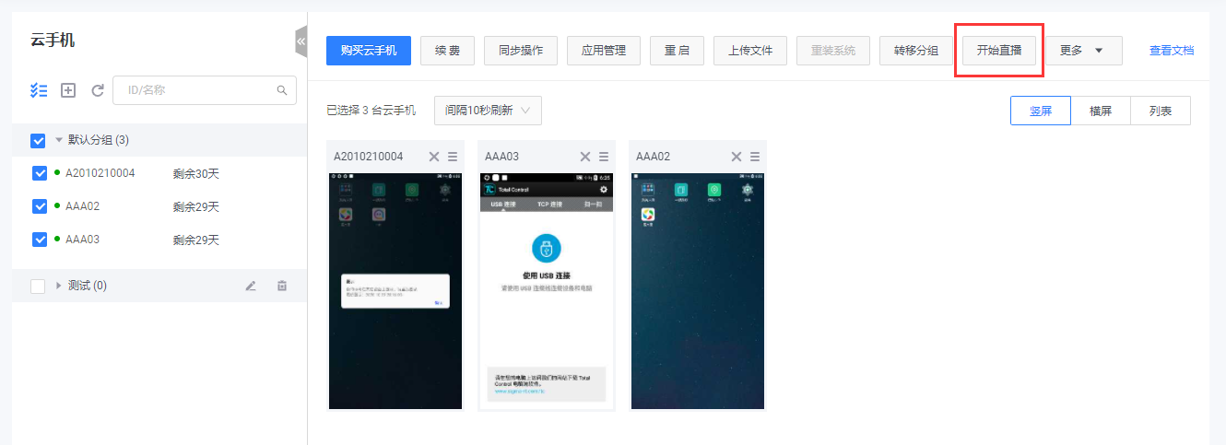Switch to 列表 list view

point(1160,111)
